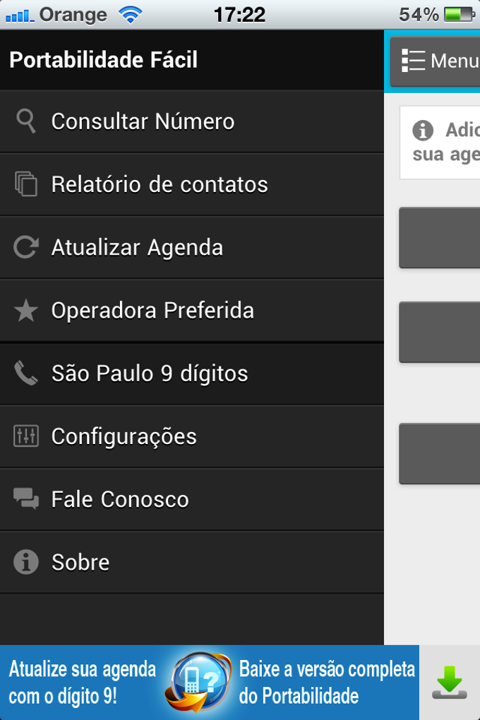The height and width of the screenshot is (720, 480).
Task: Click the phone icon beside São Paulo 9 dígitos
Action: click(26, 373)
